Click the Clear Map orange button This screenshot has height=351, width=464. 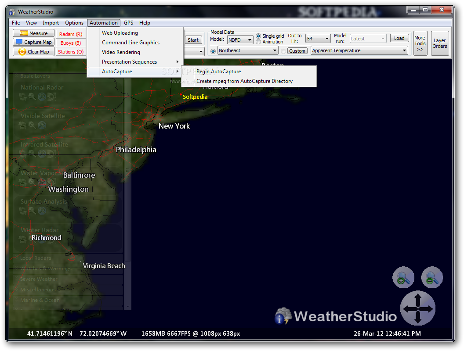pyautogui.click(x=33, y=51)
